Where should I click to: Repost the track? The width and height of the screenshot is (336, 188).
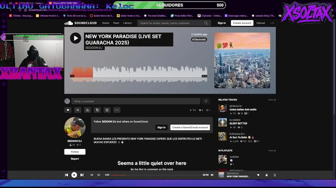78,110
